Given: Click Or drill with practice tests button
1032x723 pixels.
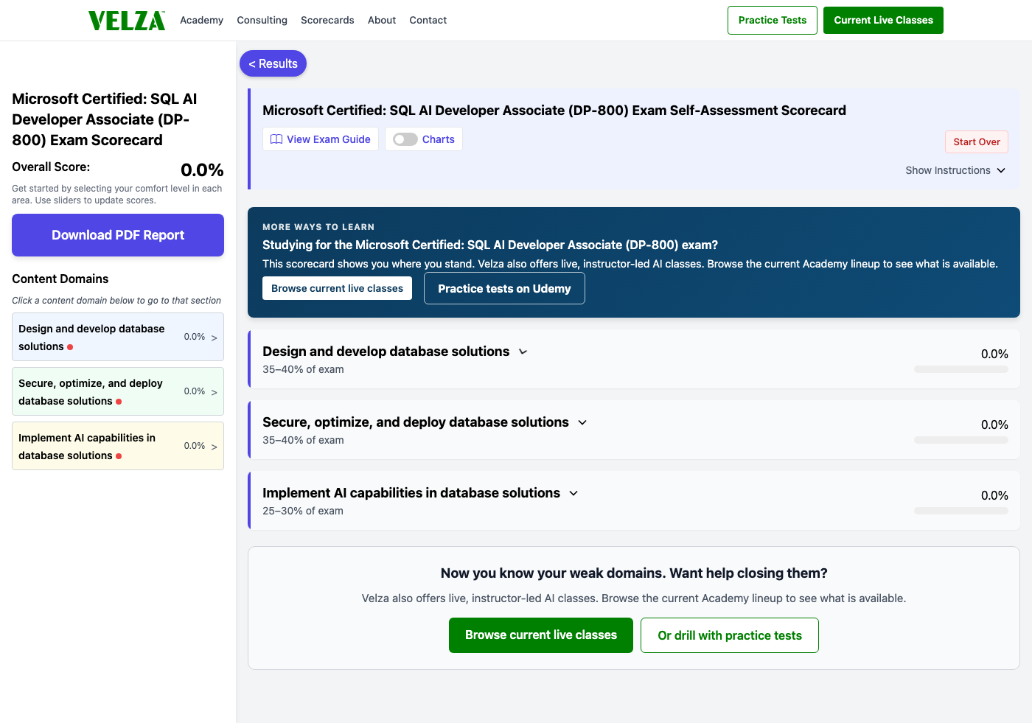Looking at the screenshot, I should 729,635.
